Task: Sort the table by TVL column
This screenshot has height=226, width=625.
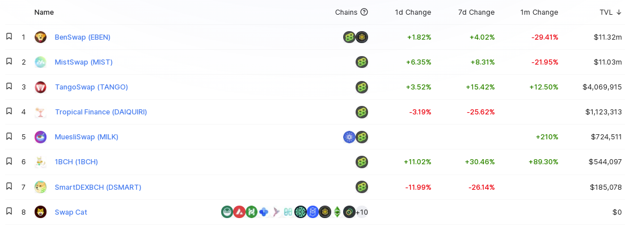Action: pyautogui.click(x=610, y=12)
